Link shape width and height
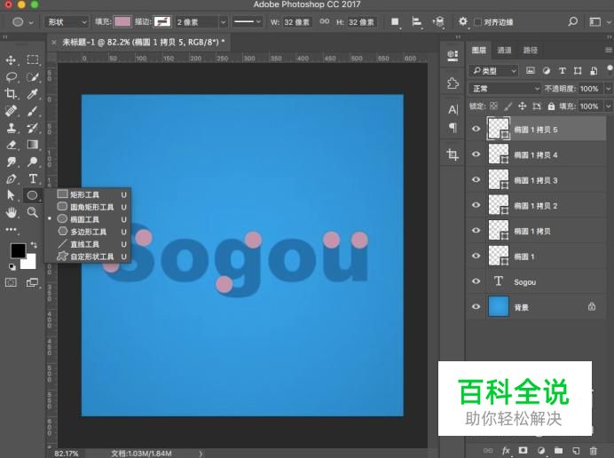Image resolution: width=614 pixels, height=458 pixels. (x=324, y=22)
